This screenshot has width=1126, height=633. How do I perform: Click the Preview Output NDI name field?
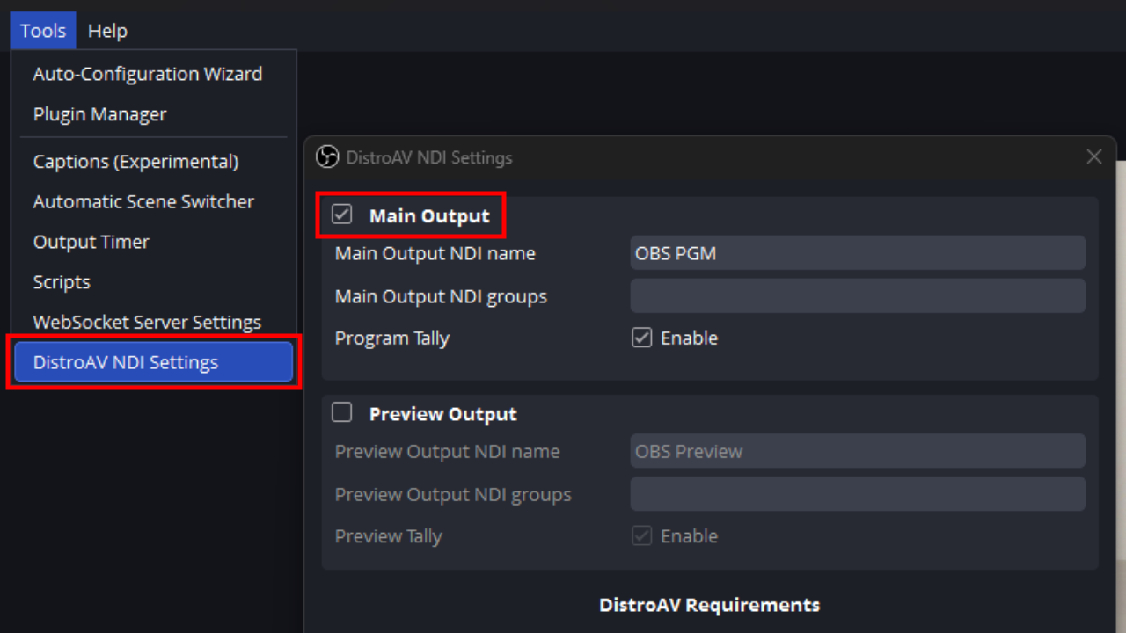click(x=858, y=451)
